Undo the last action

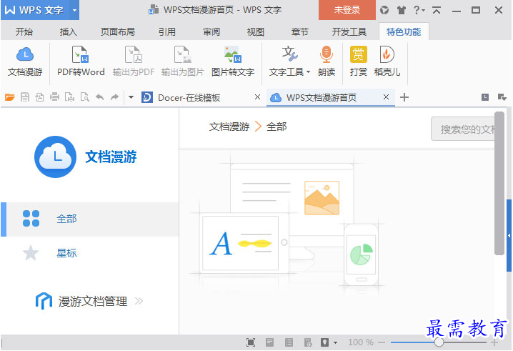point(99,97)
